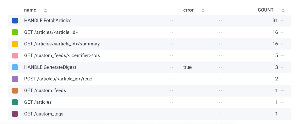Click the 'true' error value
The image size is (297, 124).
187,67
